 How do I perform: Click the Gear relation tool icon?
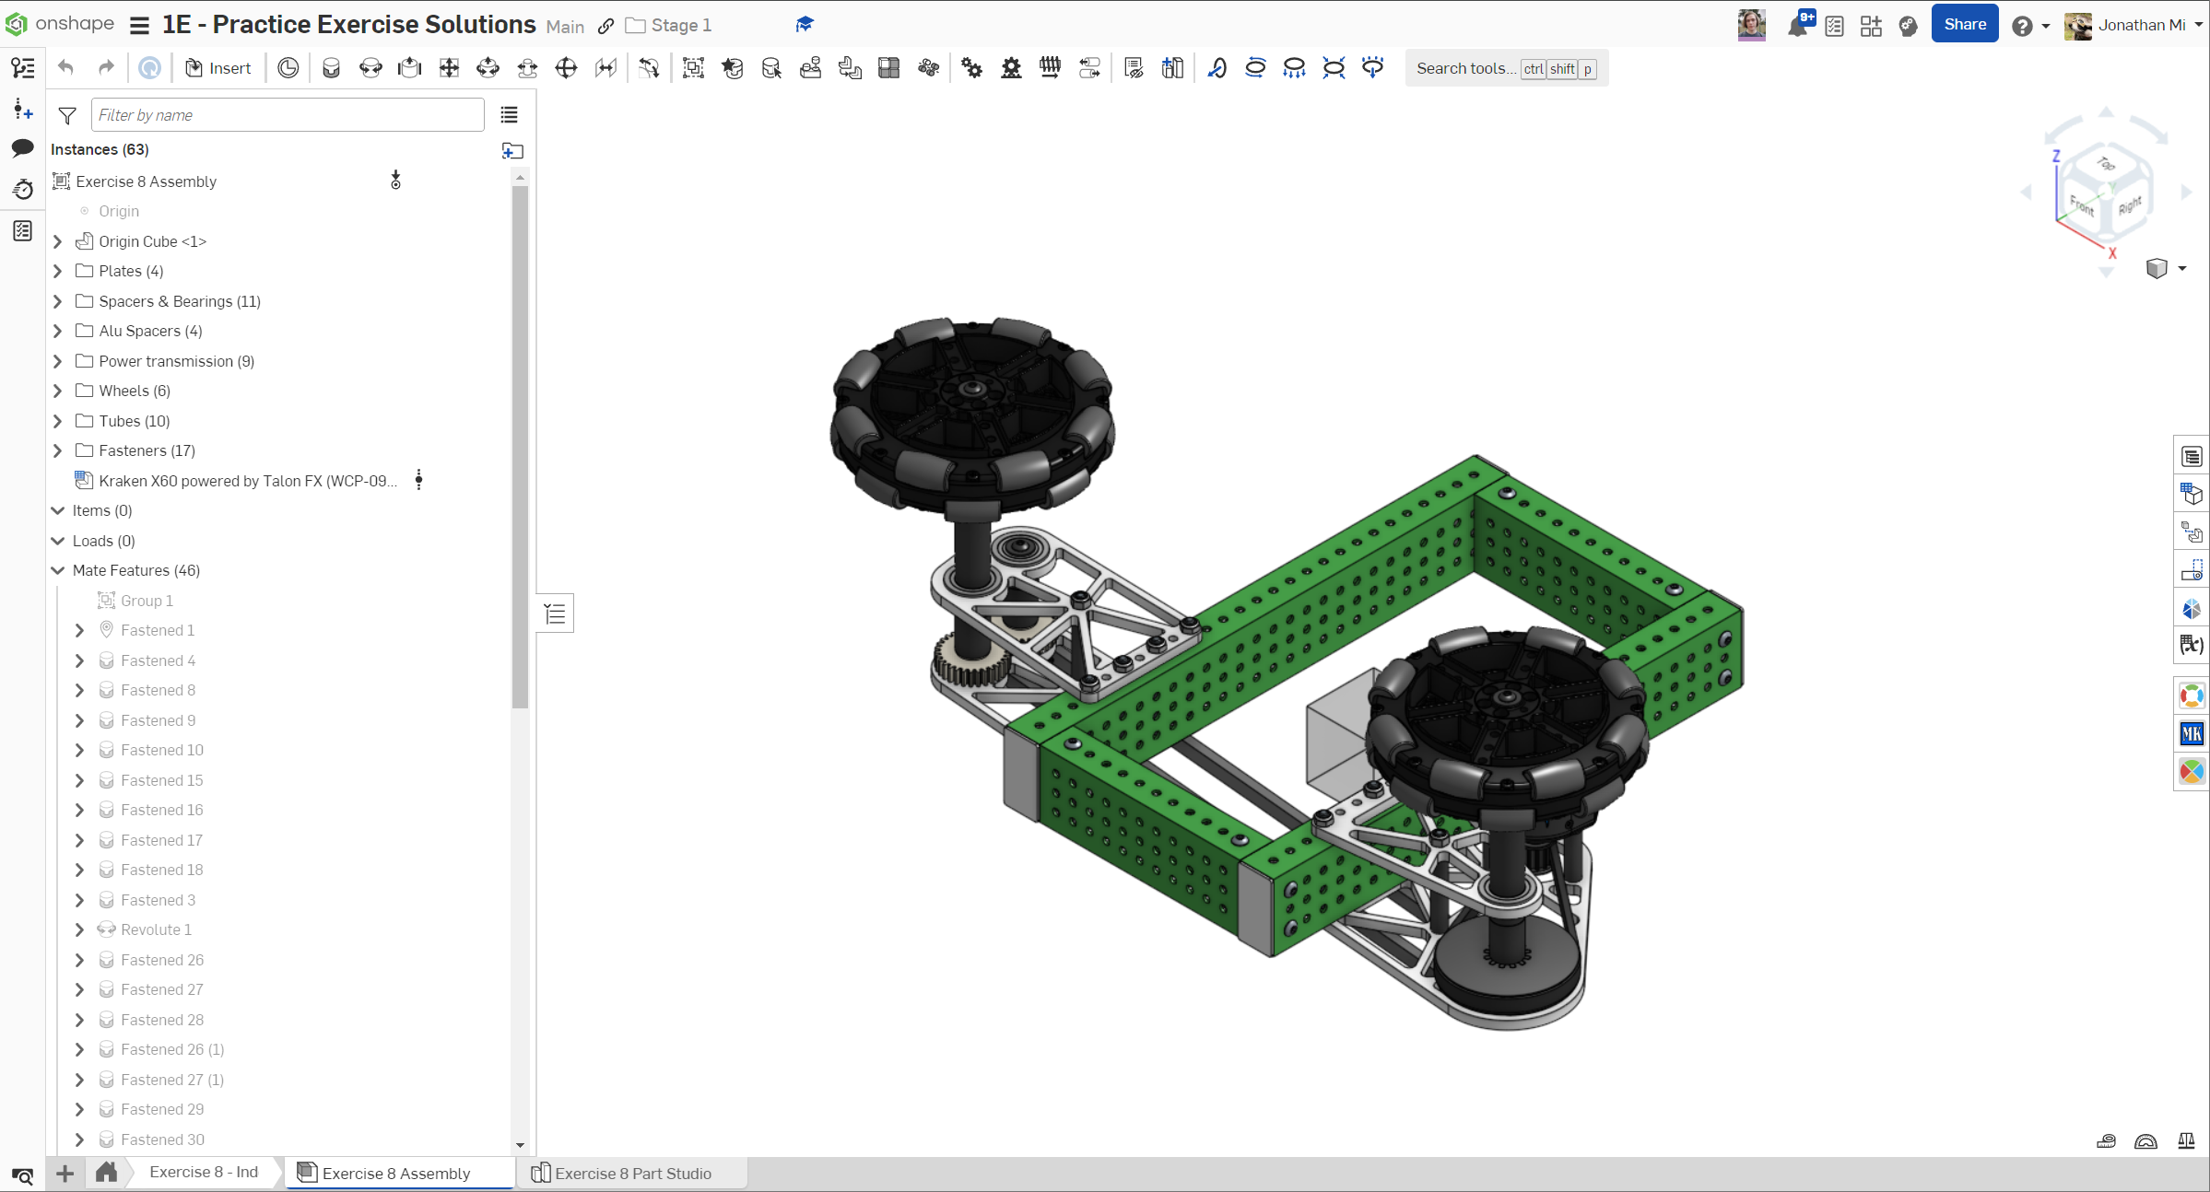click(971, 68)
